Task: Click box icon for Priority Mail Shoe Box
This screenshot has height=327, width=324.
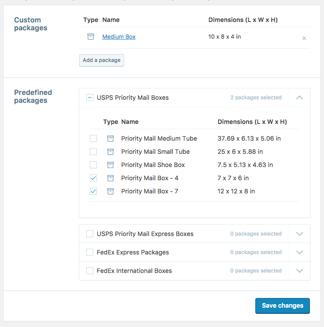Action: (110, 165)
